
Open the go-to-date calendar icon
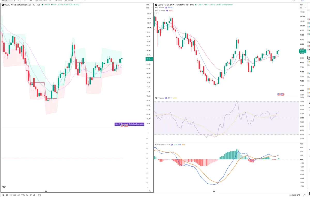[39, 195]
